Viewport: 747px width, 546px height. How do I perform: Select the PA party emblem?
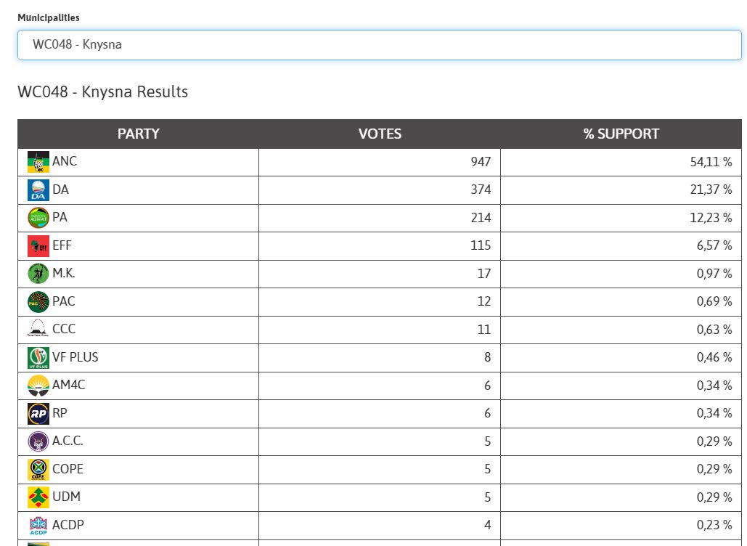(38, 219)
